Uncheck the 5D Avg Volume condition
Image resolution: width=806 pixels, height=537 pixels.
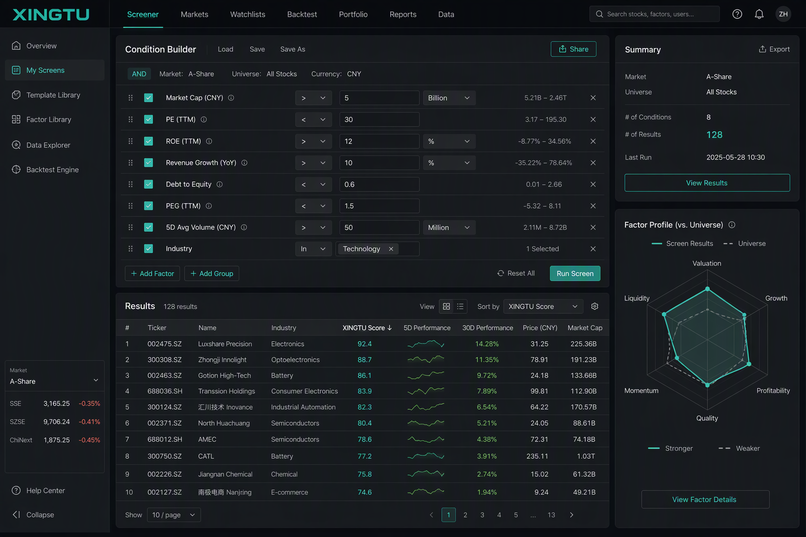[149, 228]
